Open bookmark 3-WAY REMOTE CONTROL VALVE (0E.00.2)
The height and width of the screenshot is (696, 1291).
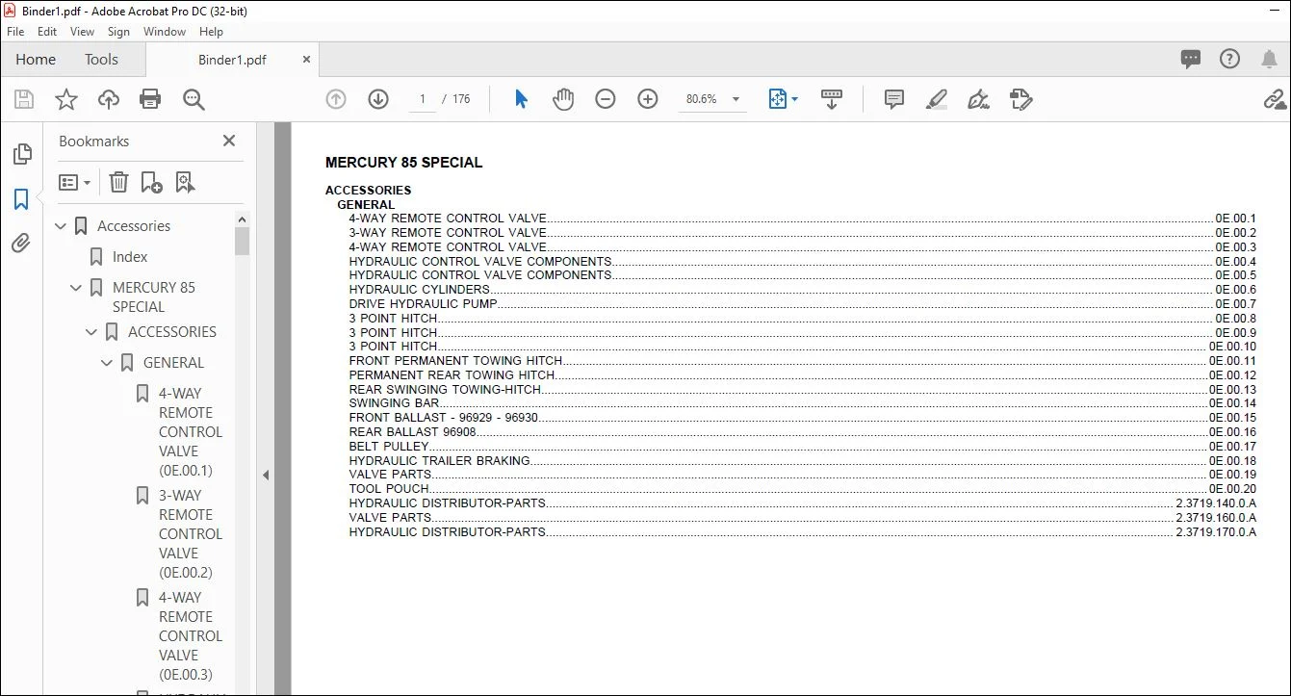pos(190,533)
